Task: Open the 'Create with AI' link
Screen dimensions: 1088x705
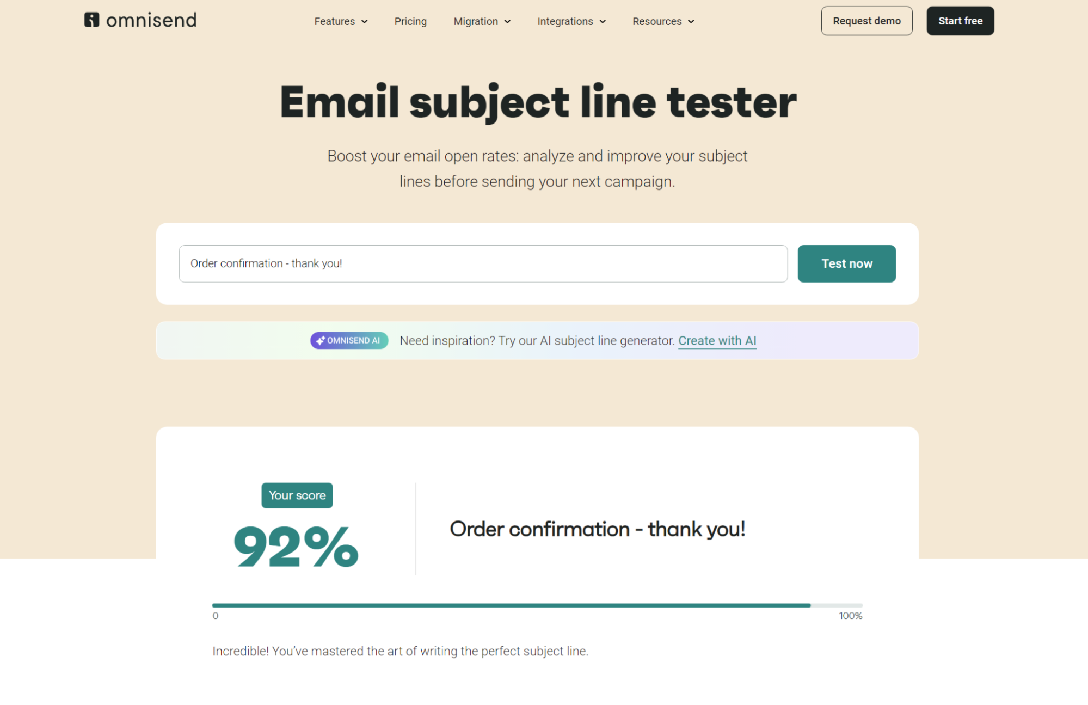Action: tap(717, 340)
